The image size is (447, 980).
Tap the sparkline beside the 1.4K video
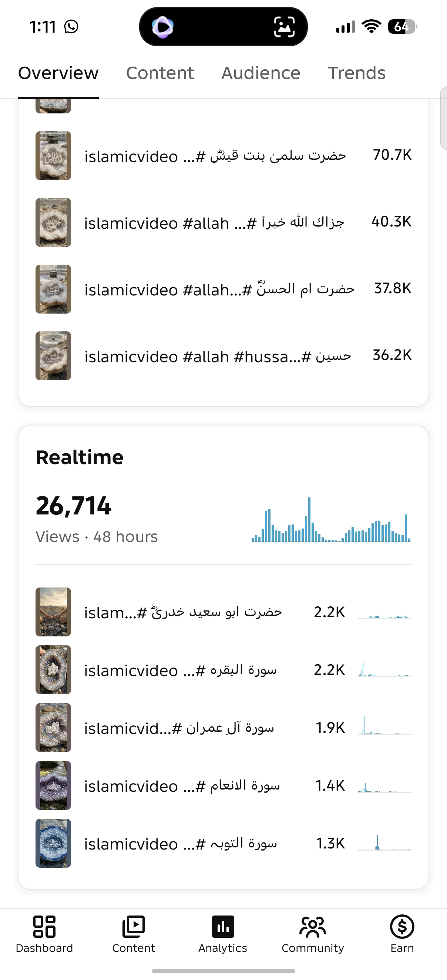(x=384, y=787)
